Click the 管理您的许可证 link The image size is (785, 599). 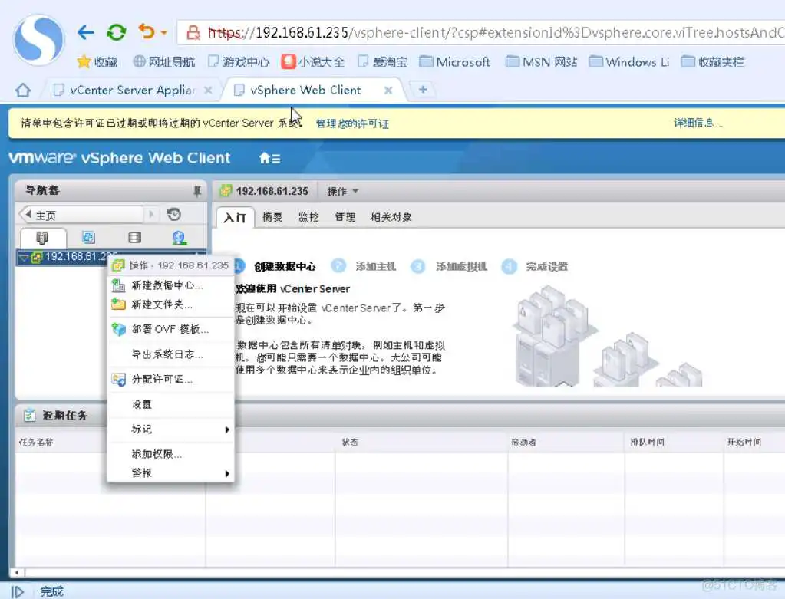[x=352, y=123]
